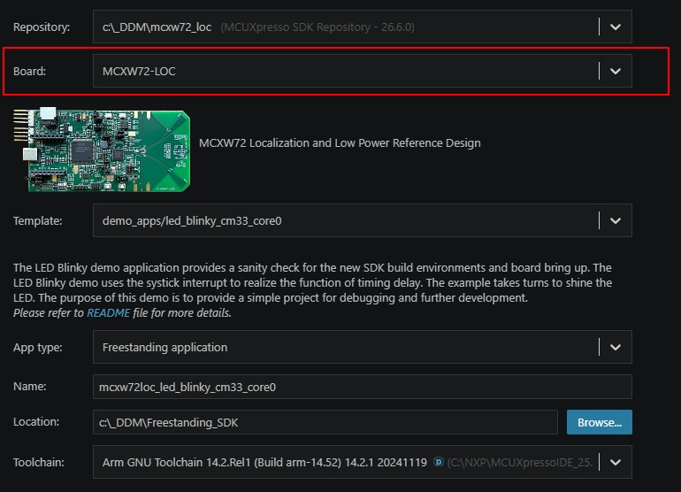Click the 'Template:' label
Viewport: 681px width, 492px height.
(37, 221)
